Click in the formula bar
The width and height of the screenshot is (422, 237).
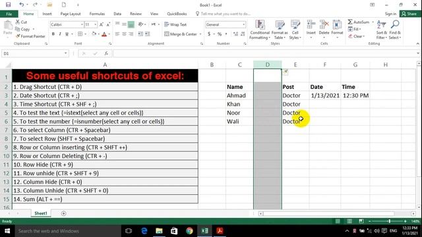pos(265,53)
